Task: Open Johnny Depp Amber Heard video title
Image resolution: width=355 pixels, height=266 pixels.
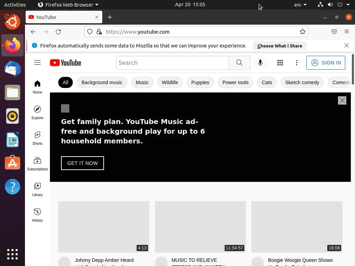Action: (x=104, y=260)
